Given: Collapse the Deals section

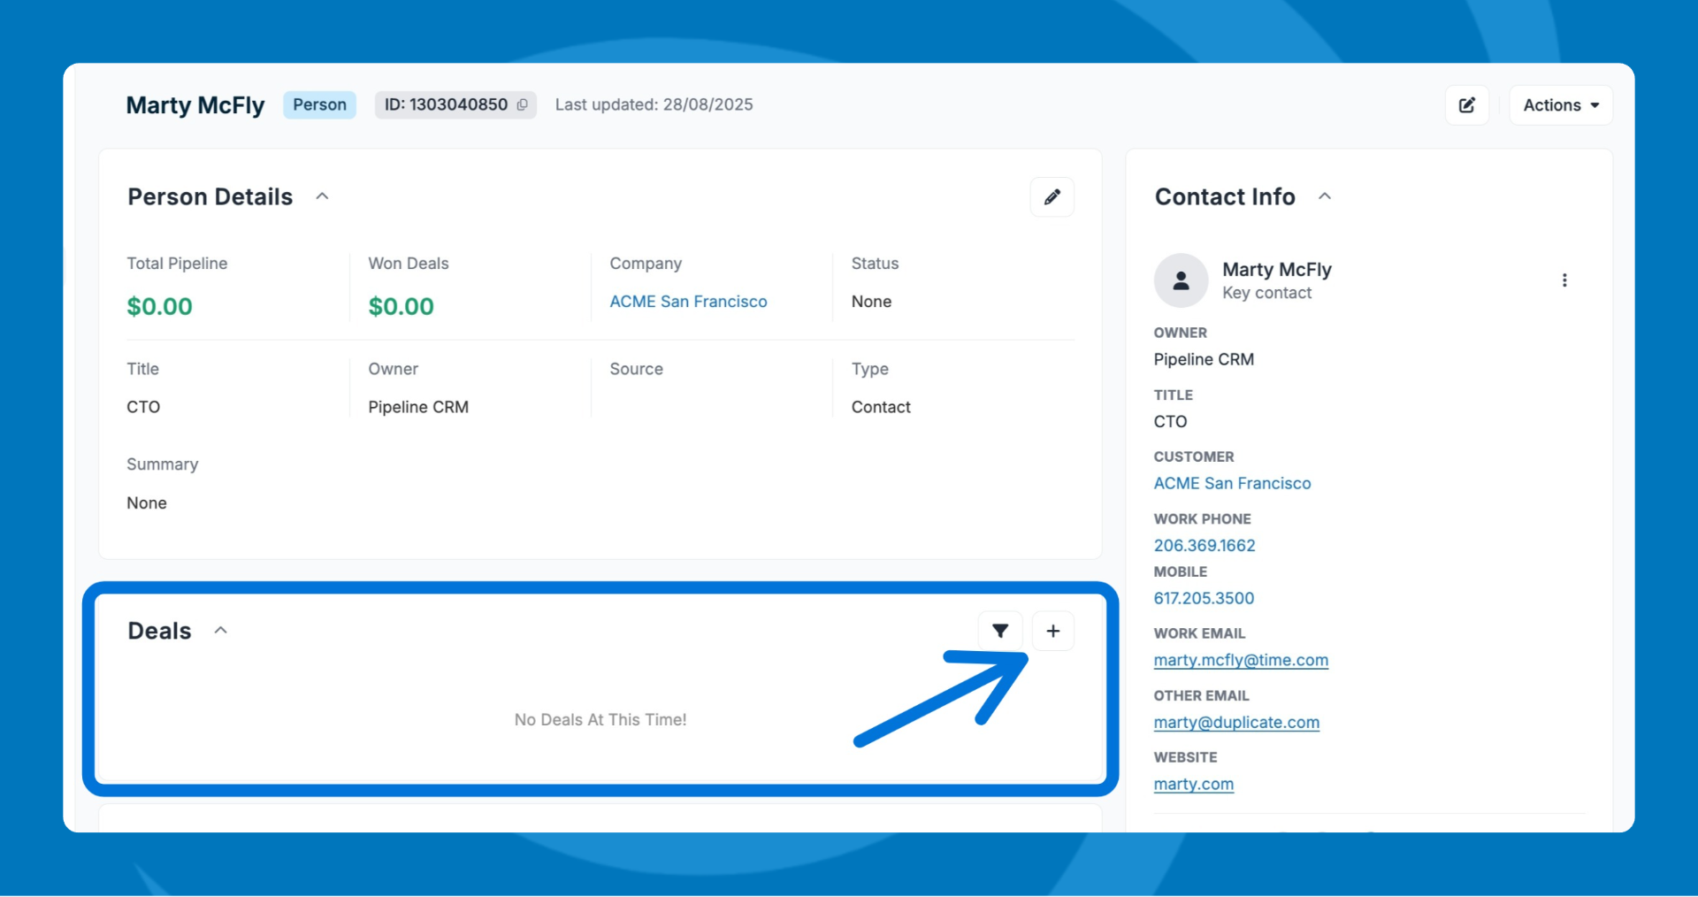Looking at the screenshot, I should 221,631.
